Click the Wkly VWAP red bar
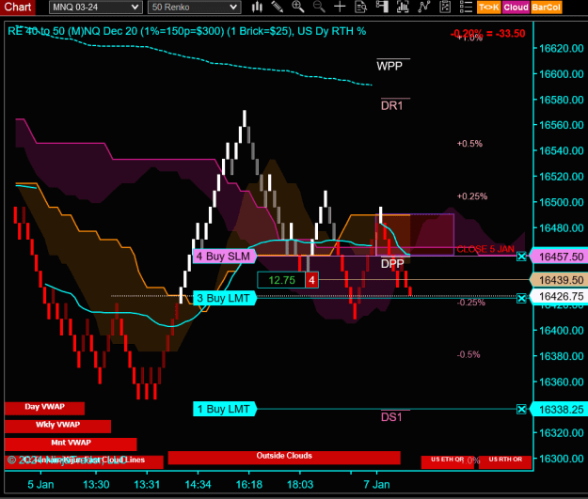 tap(57, 426)
